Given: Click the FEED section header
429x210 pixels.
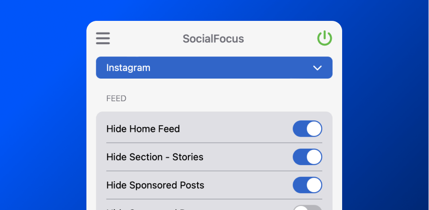Looking at the screenshot, I should [116, 99].
